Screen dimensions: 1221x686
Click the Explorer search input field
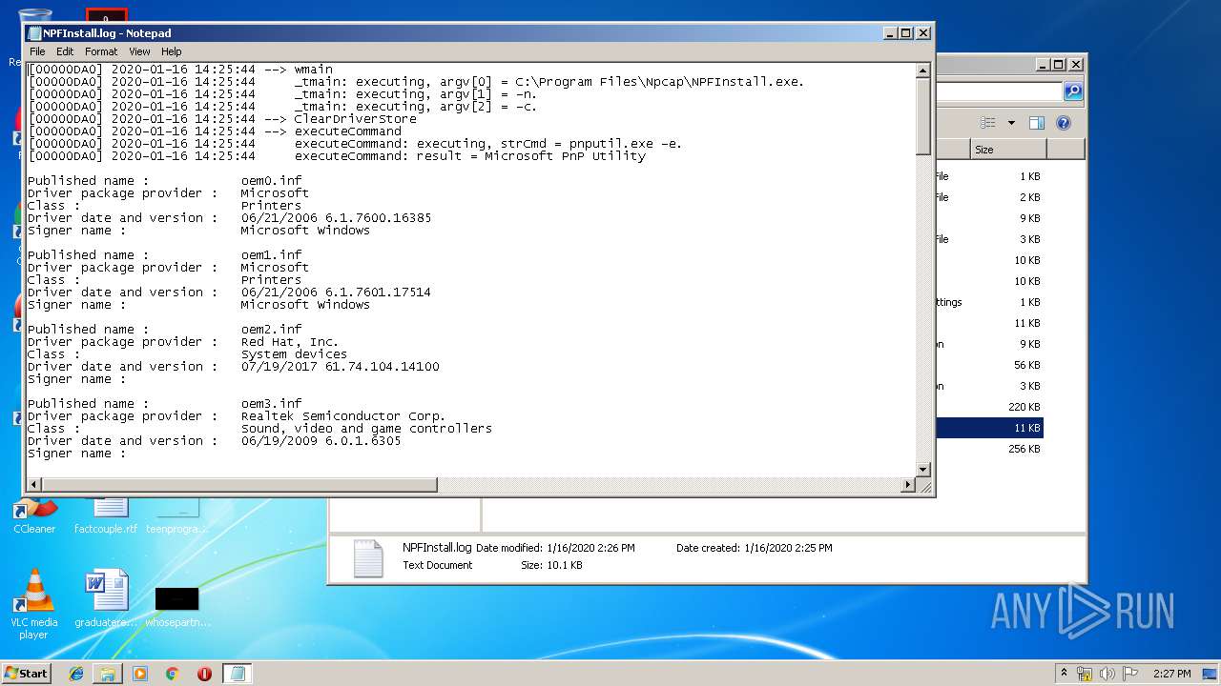999,91
